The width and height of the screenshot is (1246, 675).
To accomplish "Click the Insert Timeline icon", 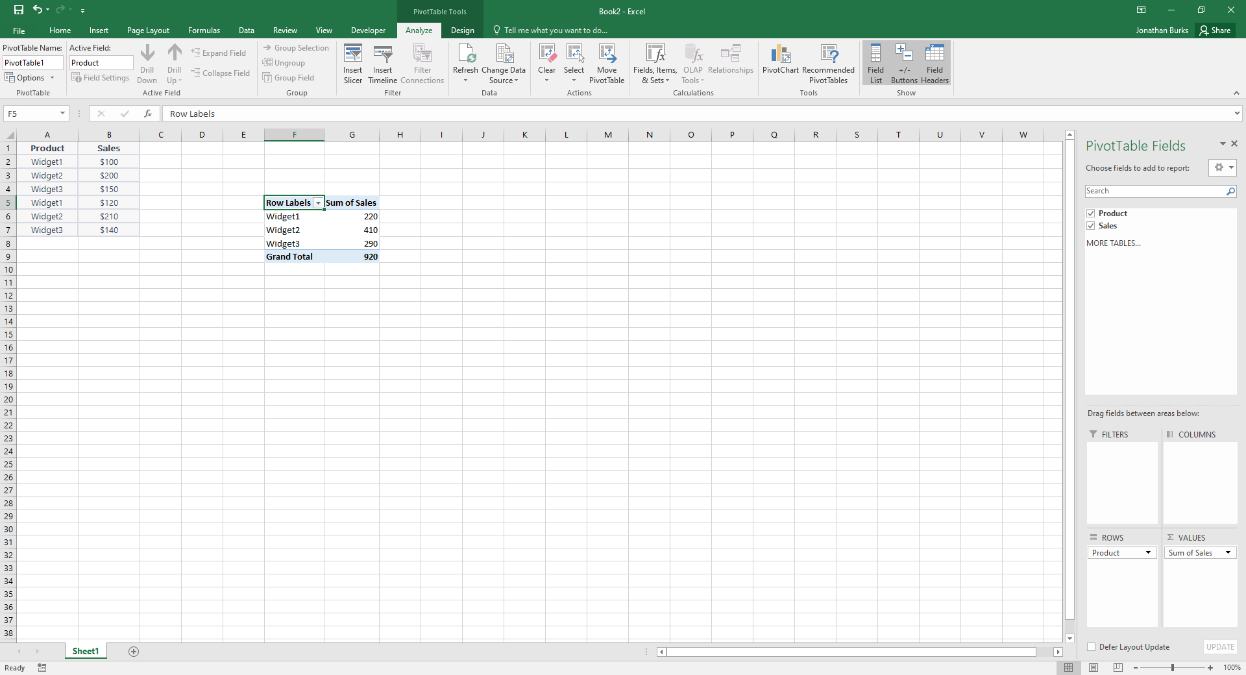I will coord(382,63).
